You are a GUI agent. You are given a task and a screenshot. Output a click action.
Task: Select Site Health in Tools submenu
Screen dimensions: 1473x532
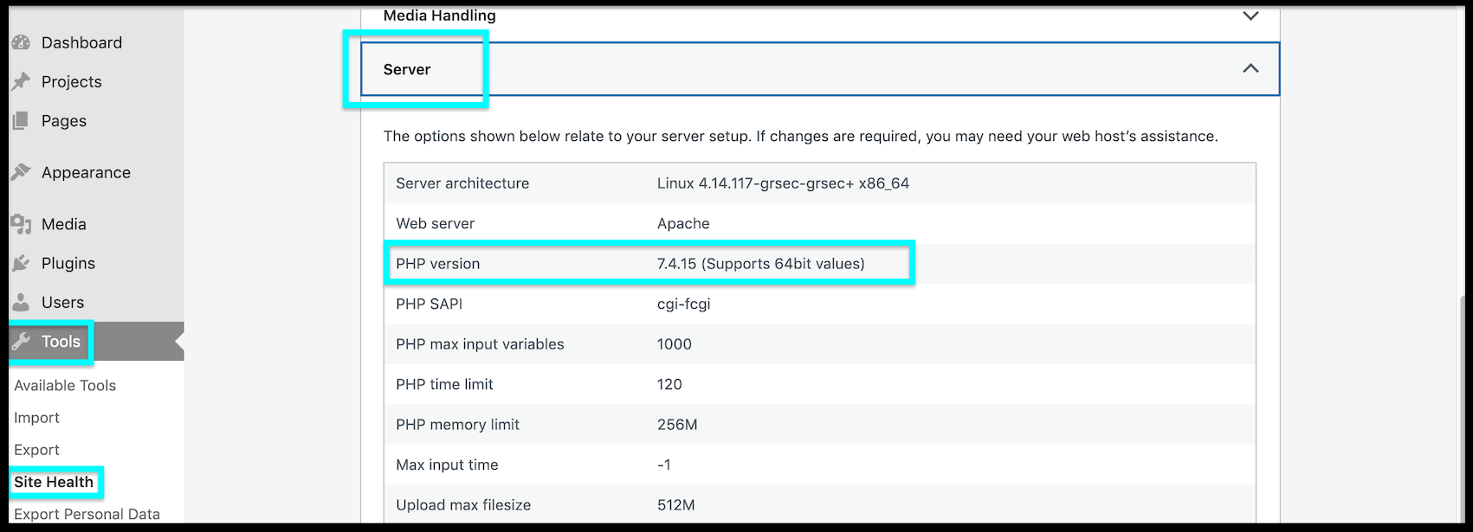click(54, 482)
